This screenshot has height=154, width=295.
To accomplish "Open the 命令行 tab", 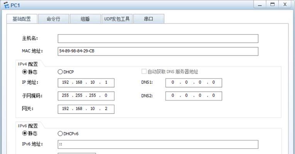I will tap(54, 19).
